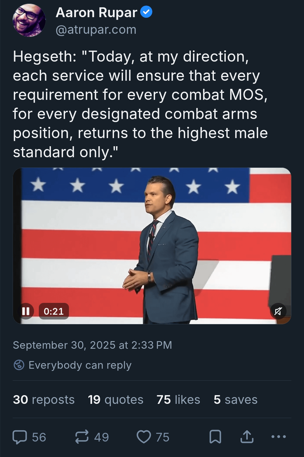The height and width of the screenshot is (457, 304).
Task: Click the @atrupar.com handle
Action: pyautogui.click(x=96, y=30)
